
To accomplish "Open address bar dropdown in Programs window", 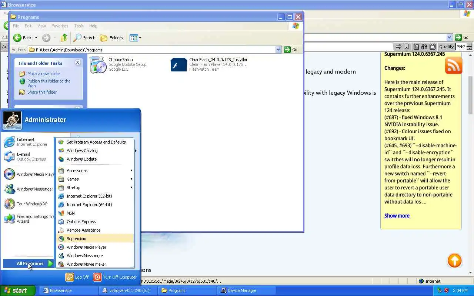I will click(278, 50).
